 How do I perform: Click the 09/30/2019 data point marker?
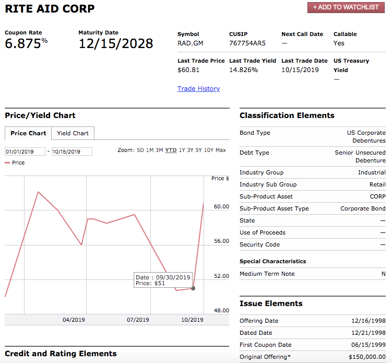[193, 288]
